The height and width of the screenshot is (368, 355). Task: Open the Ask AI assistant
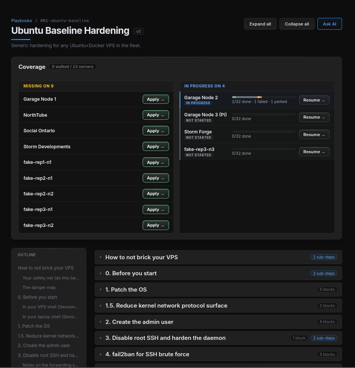[330, 24]
